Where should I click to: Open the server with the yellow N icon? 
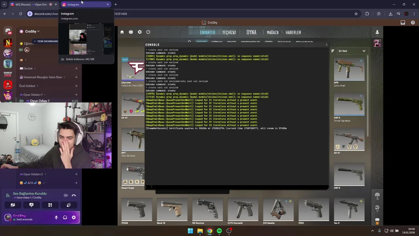tap(8, 43)
